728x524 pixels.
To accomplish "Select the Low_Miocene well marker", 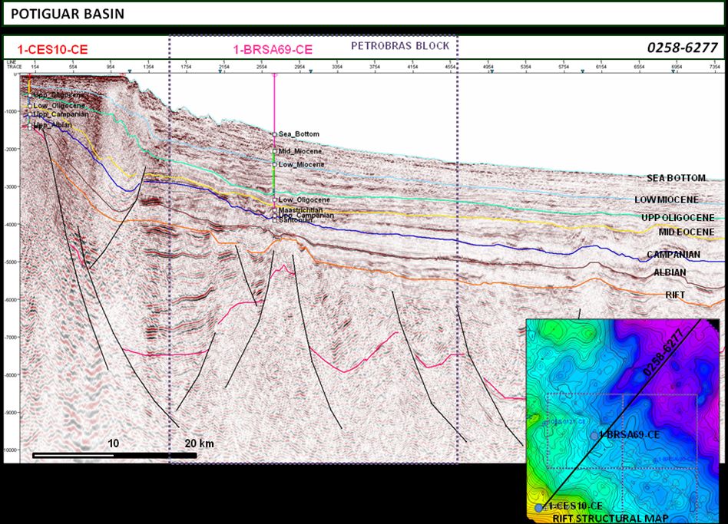I will 275,164.
